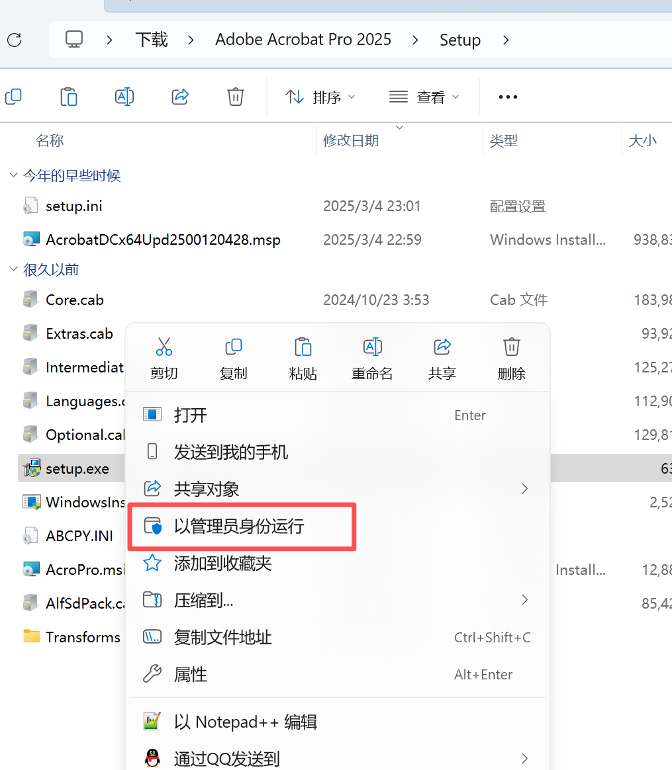This screenshot has width=672, height=770.
Task: Click the toolbar delete trash icon
Action: [236, 97]
